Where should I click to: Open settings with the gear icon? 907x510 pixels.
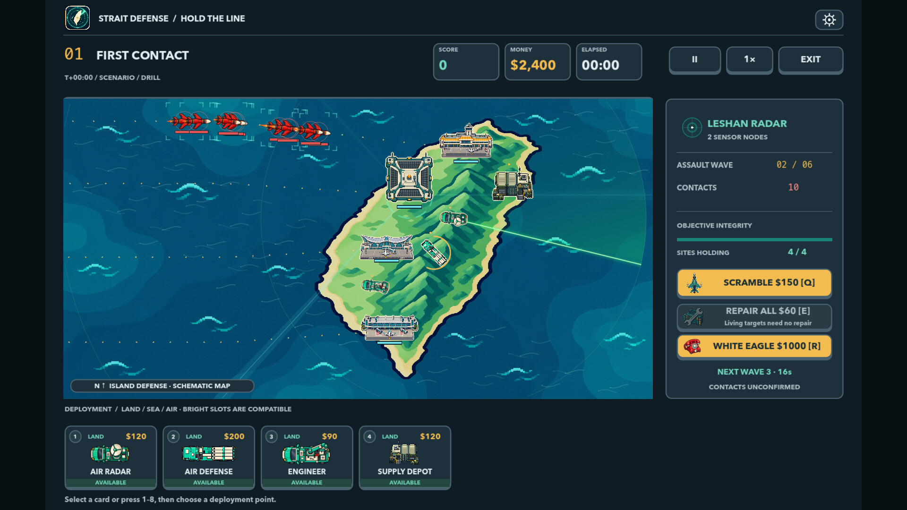(829, 20)
